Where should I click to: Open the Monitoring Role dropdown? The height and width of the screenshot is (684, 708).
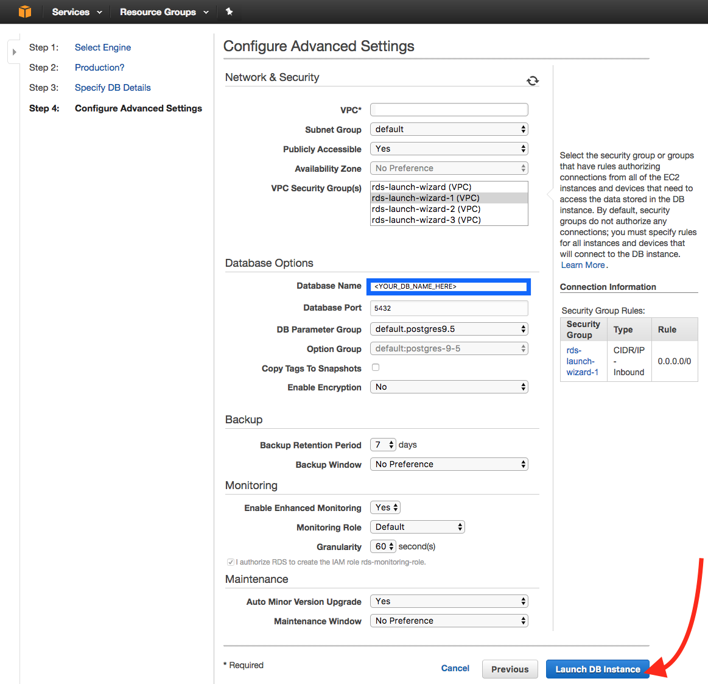[x=417, y=527]
